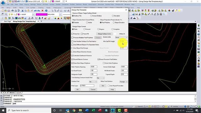Viewport: 201px width, 113px height.
Task: Expand the C-RAMP layer dropdown in layer toolbar
Action: tap(33, 14)
